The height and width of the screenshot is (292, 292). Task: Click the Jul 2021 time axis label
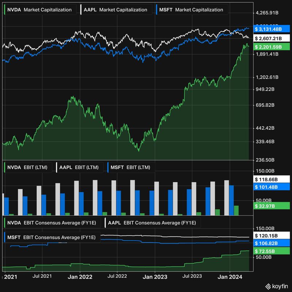(x=42, y=277)
